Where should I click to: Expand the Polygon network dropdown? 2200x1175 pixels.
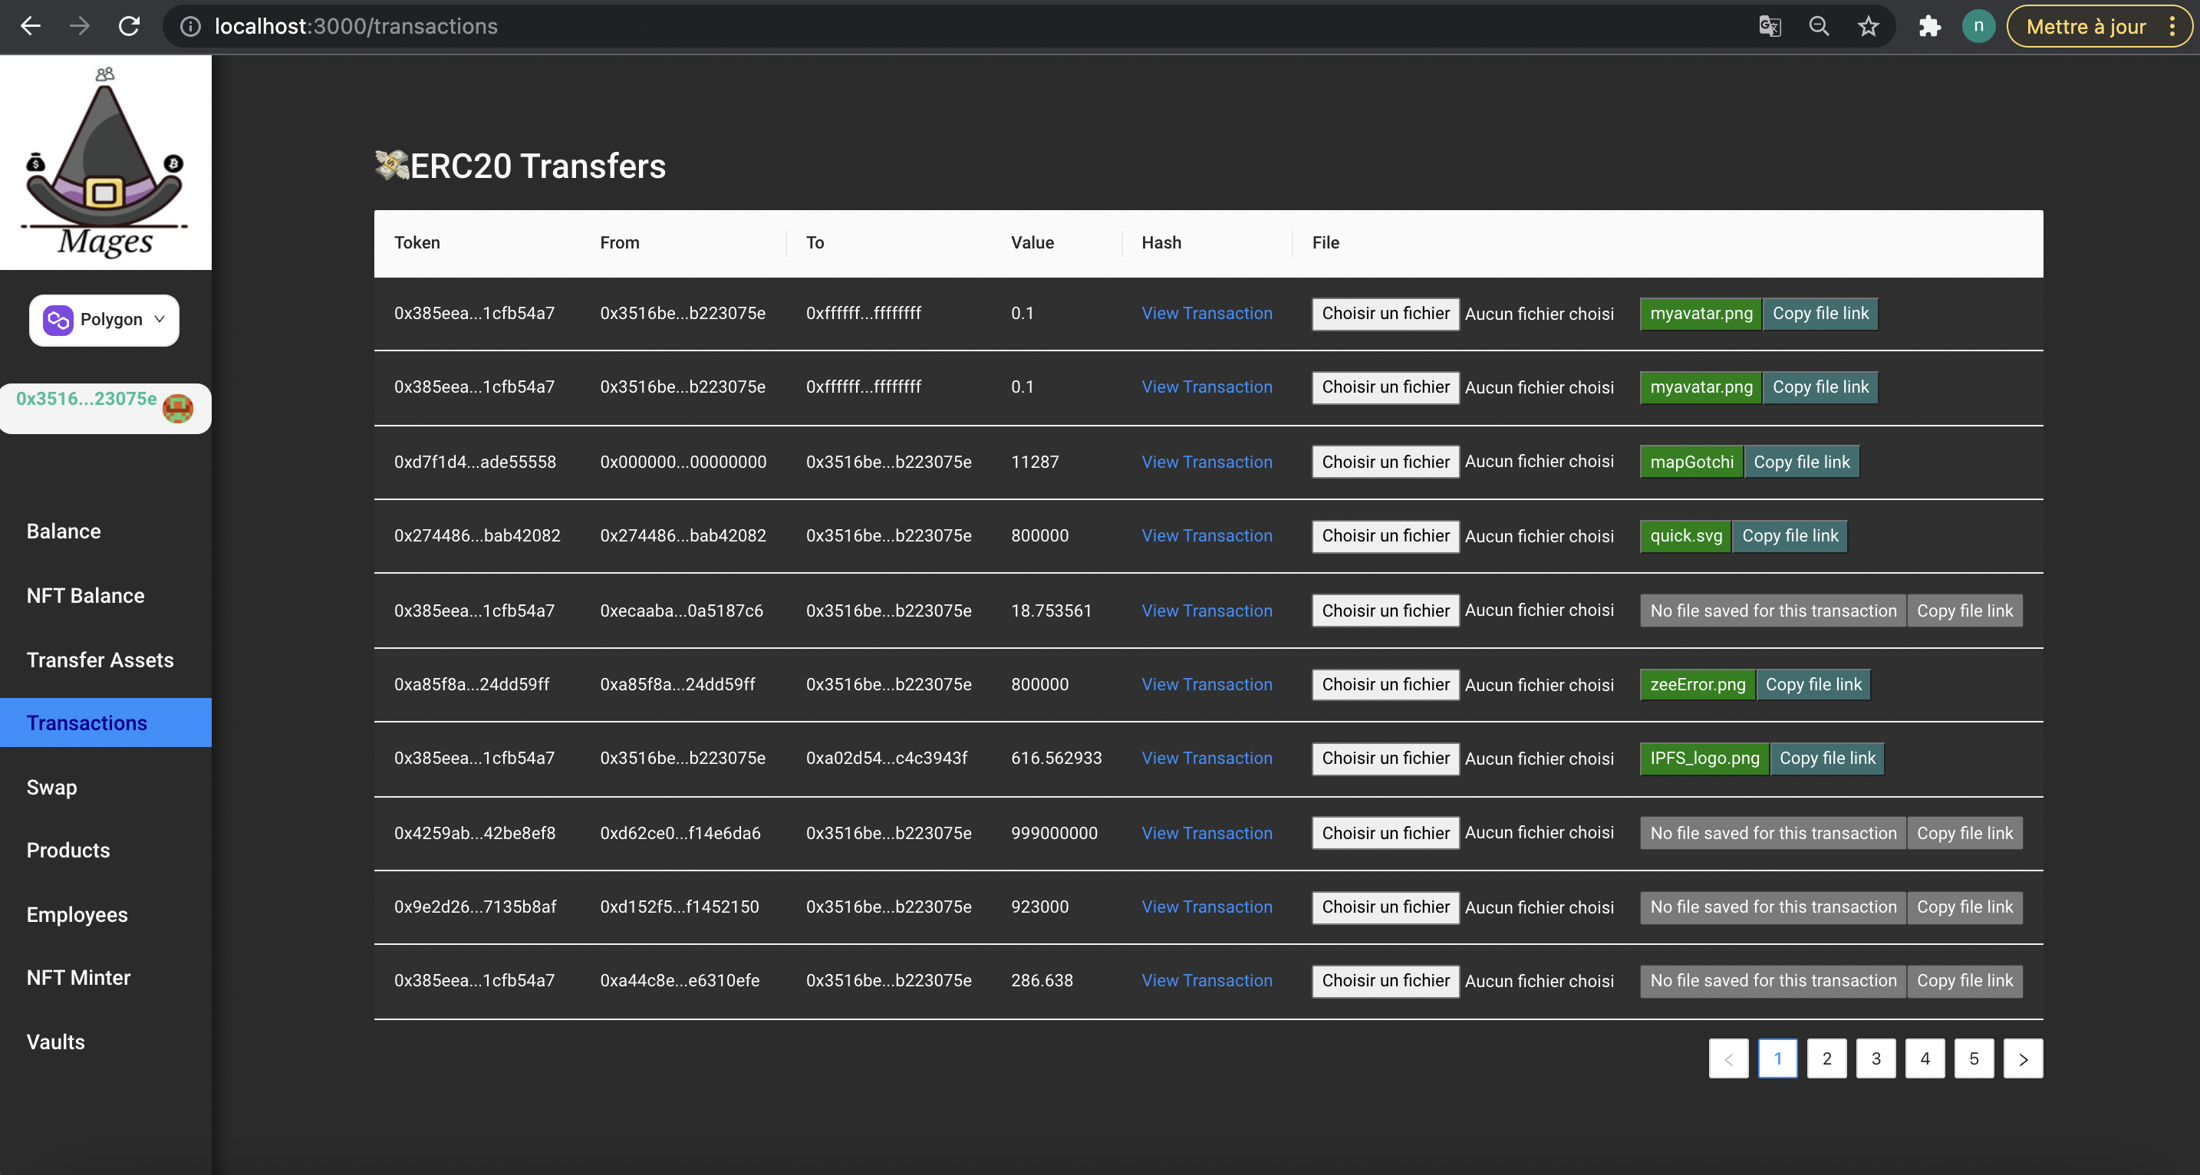pos(104,319)
